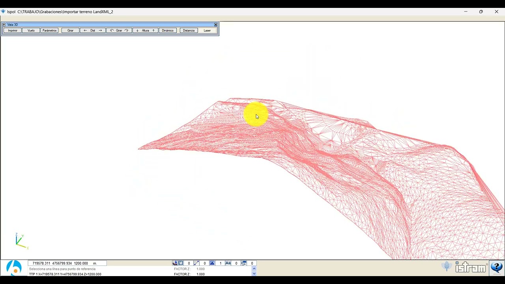The image size is (505, 284).
Task: Open the Parámetros settings
Action: click(50, 30)
